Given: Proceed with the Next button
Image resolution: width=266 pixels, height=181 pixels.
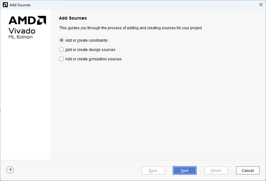Looking at the screenshot, I should [x=185, y=170].
